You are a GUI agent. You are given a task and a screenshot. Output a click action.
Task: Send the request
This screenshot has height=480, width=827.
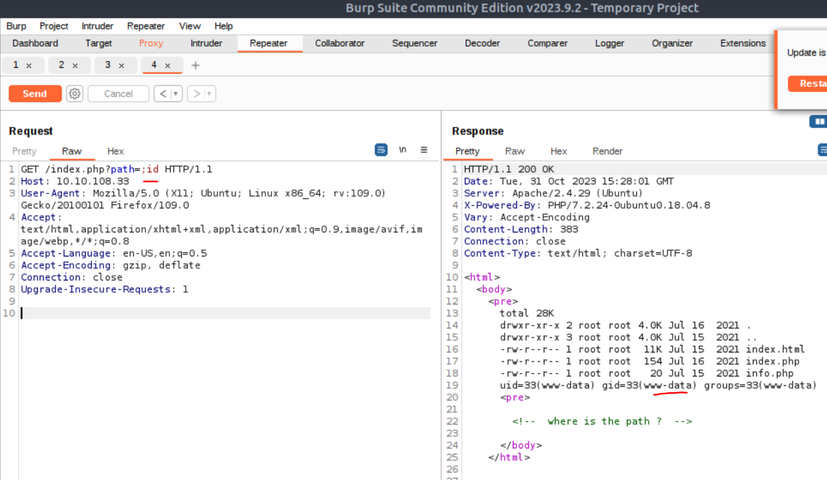click(35, 94)
